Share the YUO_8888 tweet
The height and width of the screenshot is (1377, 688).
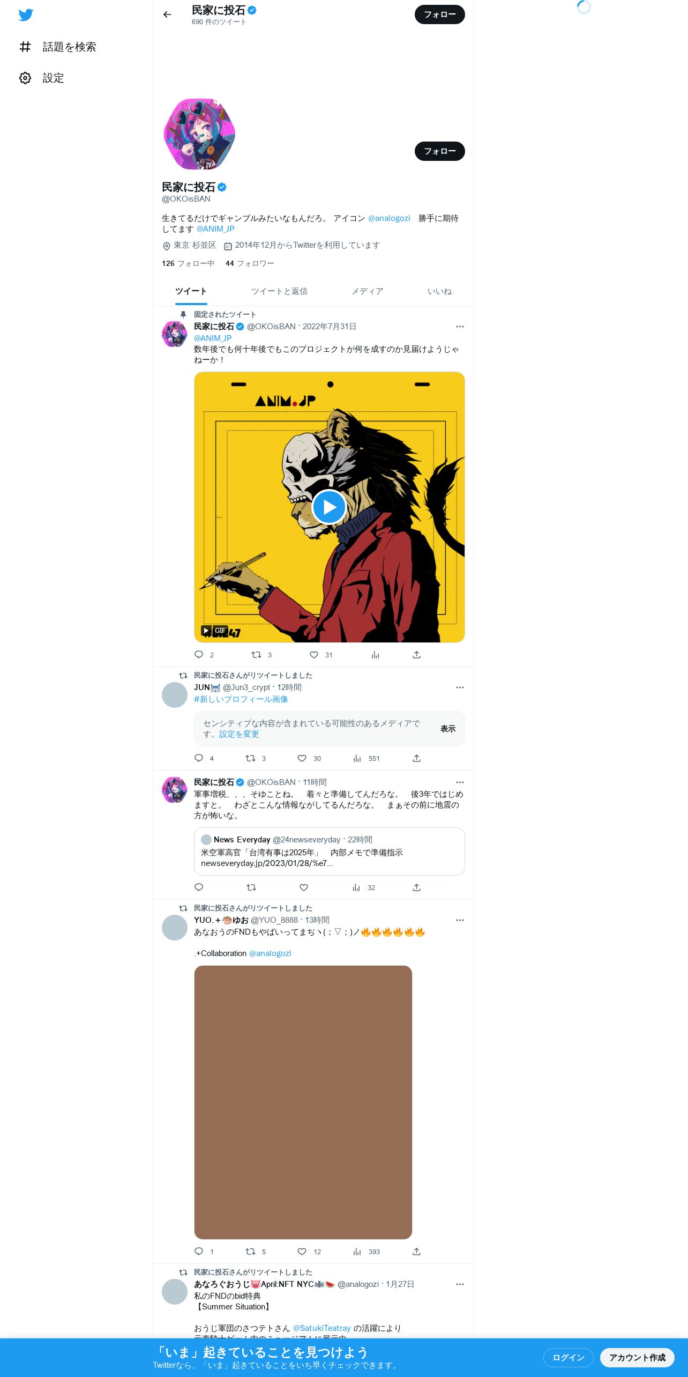[416, 1252]
